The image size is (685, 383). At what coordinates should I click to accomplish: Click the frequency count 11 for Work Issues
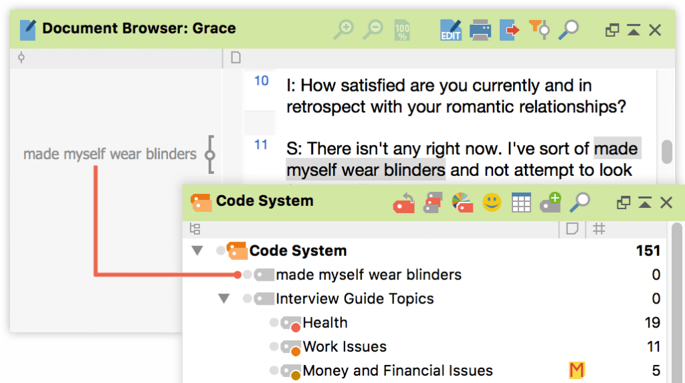click(653, 347)
